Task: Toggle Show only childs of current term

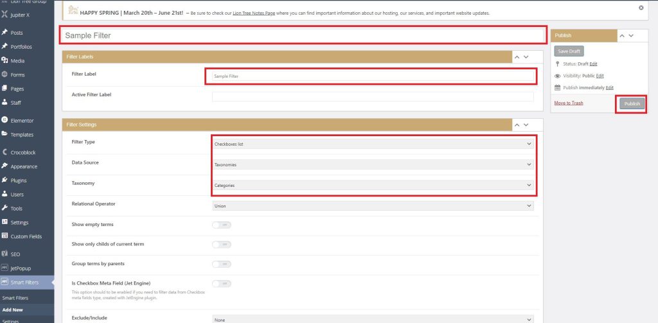Action: tap(221, 245)
